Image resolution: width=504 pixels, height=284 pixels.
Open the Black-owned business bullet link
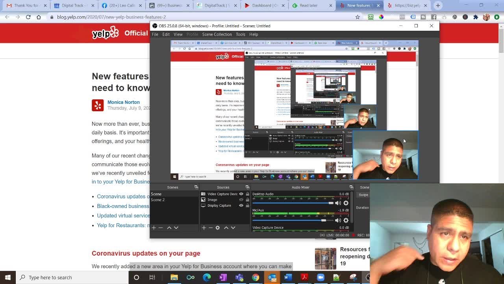123,206
